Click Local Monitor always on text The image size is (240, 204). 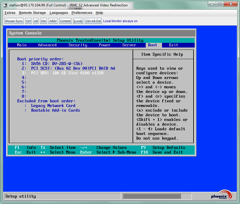click(120, 21)
